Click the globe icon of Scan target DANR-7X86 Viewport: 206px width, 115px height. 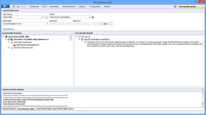pyautogui.click(x=6, y=37)
